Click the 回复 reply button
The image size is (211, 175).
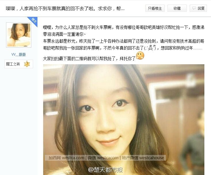[198, 8]
